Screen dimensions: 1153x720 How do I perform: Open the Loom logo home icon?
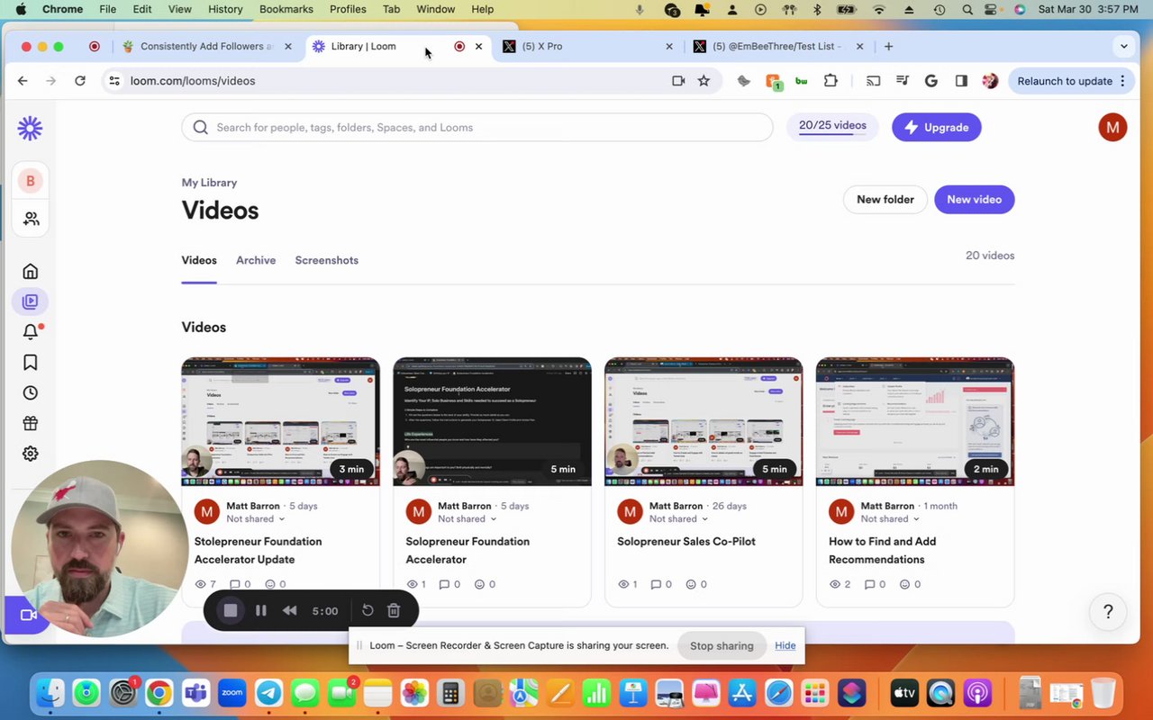[x=30, y=128]
